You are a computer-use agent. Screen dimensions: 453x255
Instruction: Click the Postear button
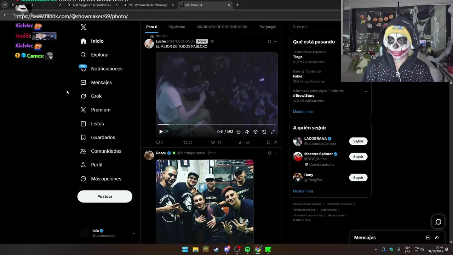(x=105, y=197)
